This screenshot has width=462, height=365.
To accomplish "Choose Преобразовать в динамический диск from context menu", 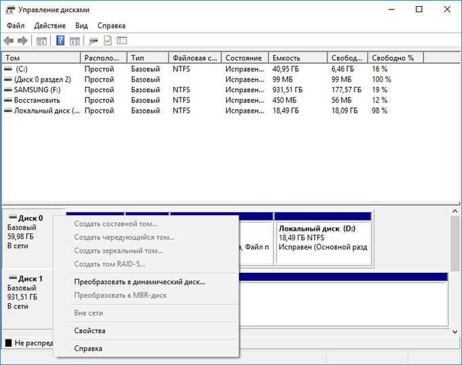I will click(139, 282).
